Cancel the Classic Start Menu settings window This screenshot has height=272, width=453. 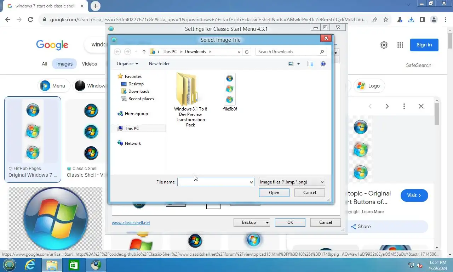pos(326,222)
